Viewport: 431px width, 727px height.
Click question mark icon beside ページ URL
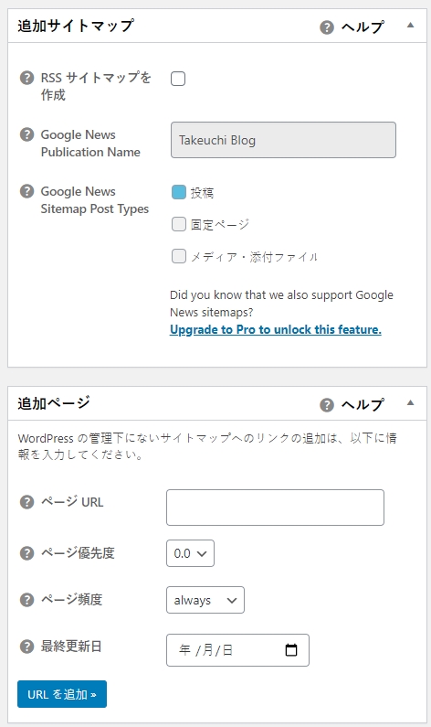tap(26, 502)
